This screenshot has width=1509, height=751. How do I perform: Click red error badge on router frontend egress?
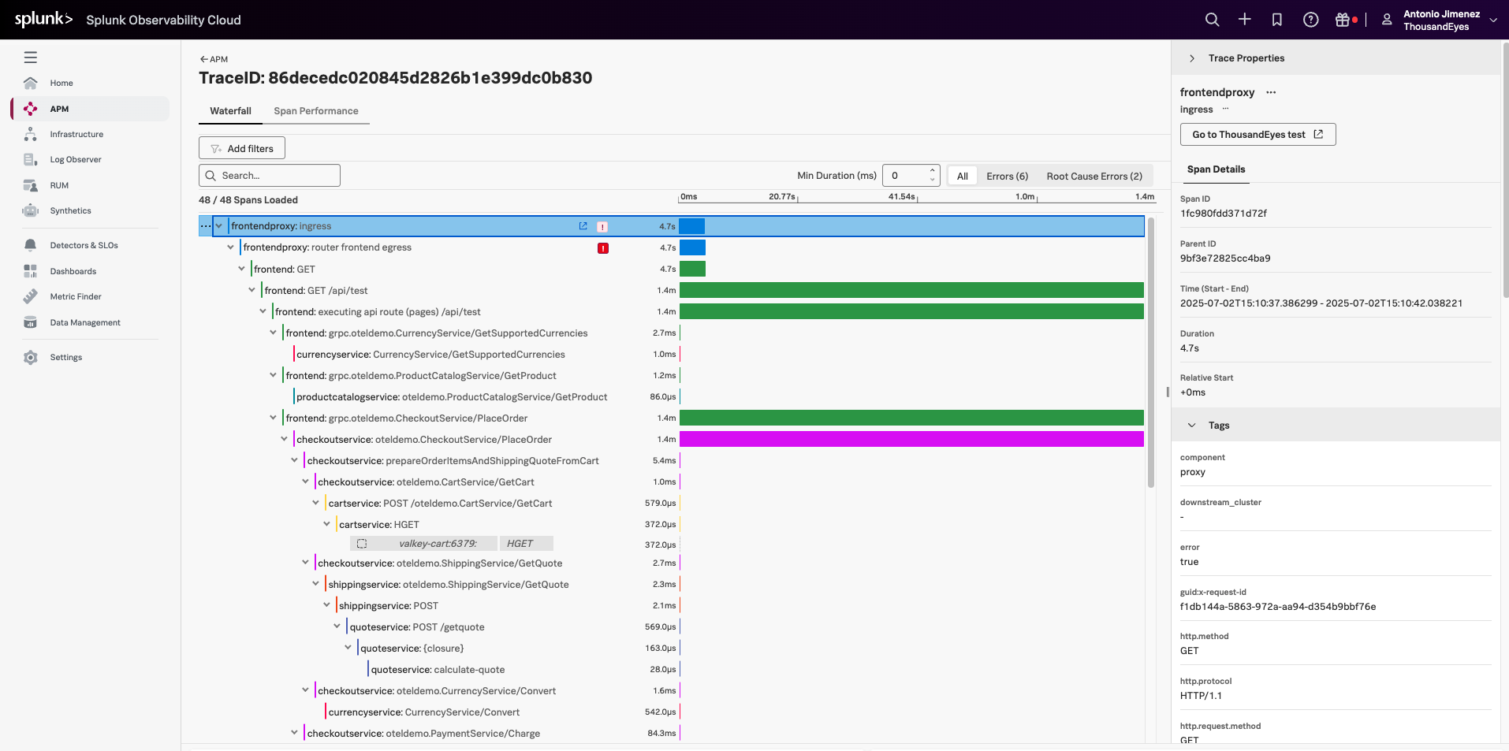pos(603,248)
